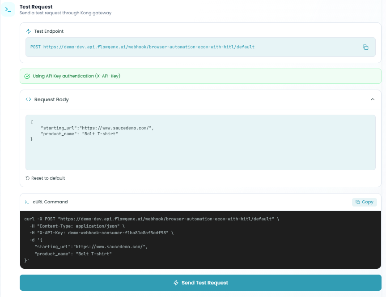Click the Request Body title
386x297 pixels.
(x=51, y=99)
